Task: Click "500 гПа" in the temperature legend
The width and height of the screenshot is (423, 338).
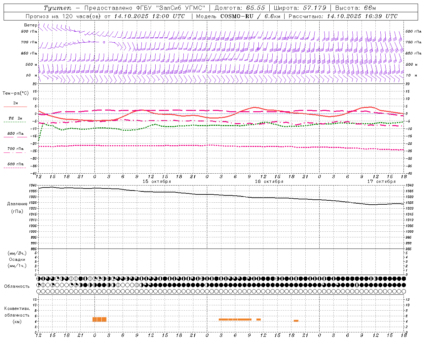Action: [x=16, y=164]
